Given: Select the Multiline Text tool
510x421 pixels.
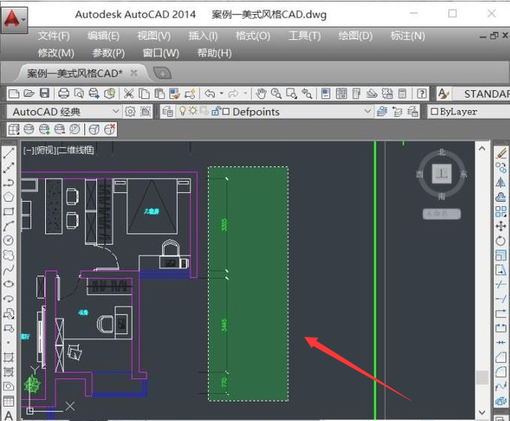Looking at the screenshot, I should click(9, 415).
